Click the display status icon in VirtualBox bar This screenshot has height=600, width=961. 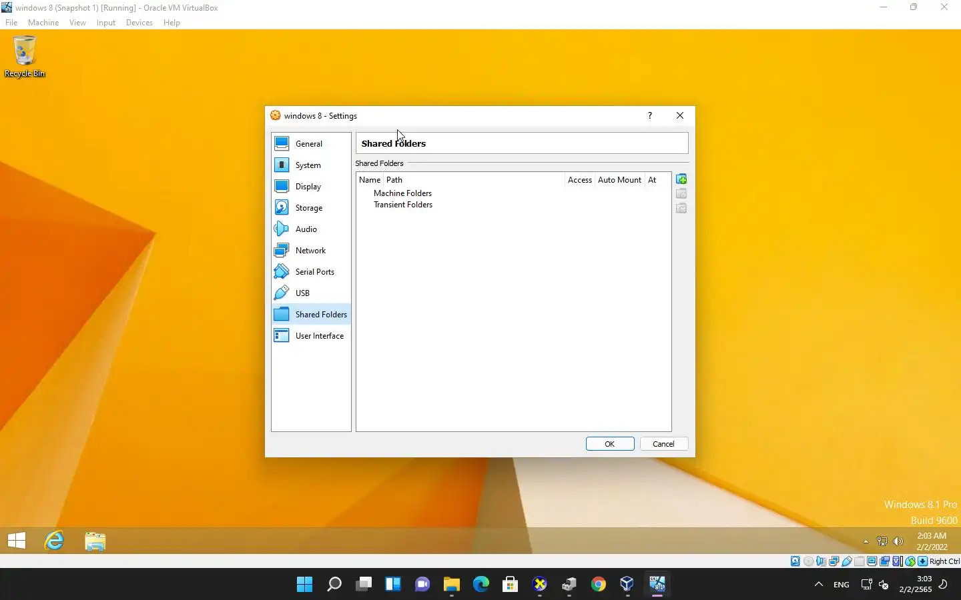(872, 561)
